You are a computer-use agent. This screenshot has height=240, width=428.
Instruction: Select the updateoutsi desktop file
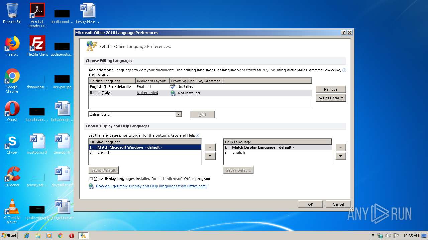tap(62, 49)
